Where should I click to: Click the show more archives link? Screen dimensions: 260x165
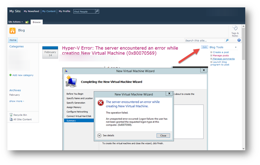17,101
